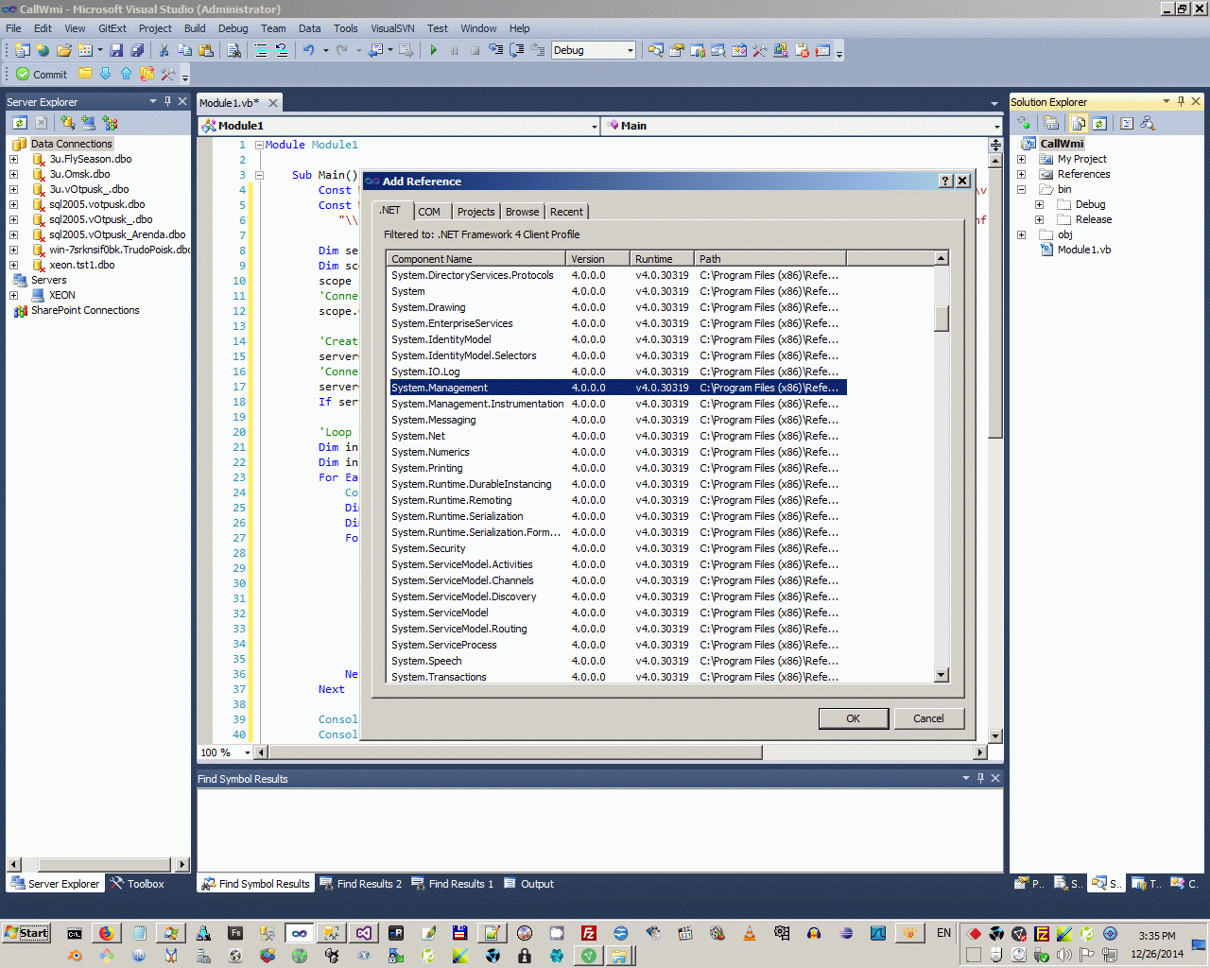
Task: Select the System.Messaging component row
Action: point(618,420)
